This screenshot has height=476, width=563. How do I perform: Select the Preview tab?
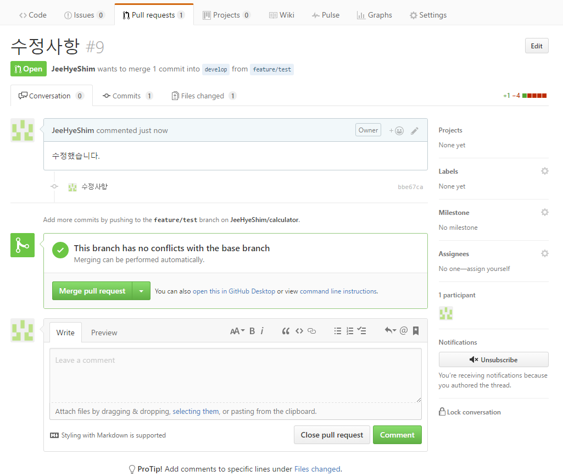[104, 333]
